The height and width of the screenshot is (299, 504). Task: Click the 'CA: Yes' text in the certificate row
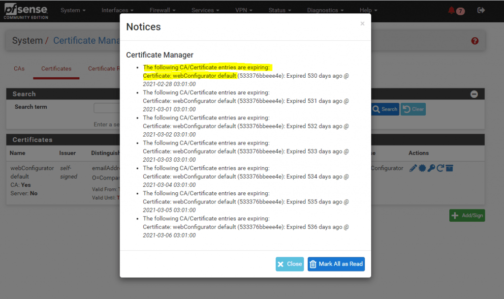point(21,185)
